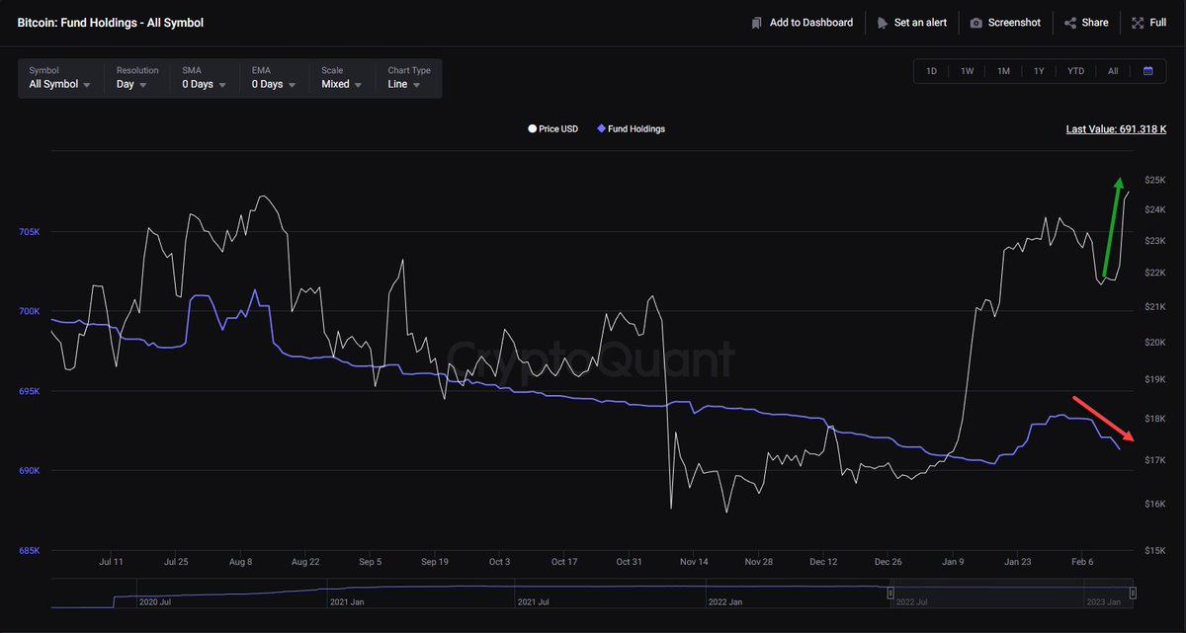Image resolution: width=1186 pixels, height=633 pixels.
Task: Select the YTD time range
Action: [x=1075, y=71]
